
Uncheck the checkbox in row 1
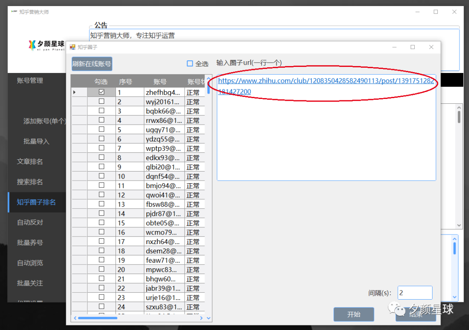101,92
